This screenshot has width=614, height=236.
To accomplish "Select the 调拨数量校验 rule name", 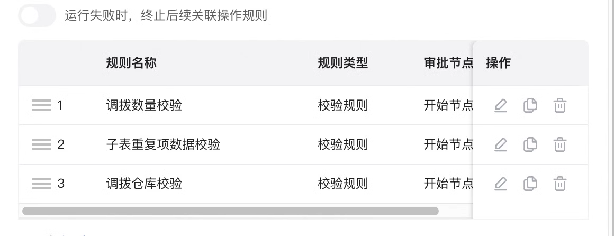I will [x=144, y=105].
